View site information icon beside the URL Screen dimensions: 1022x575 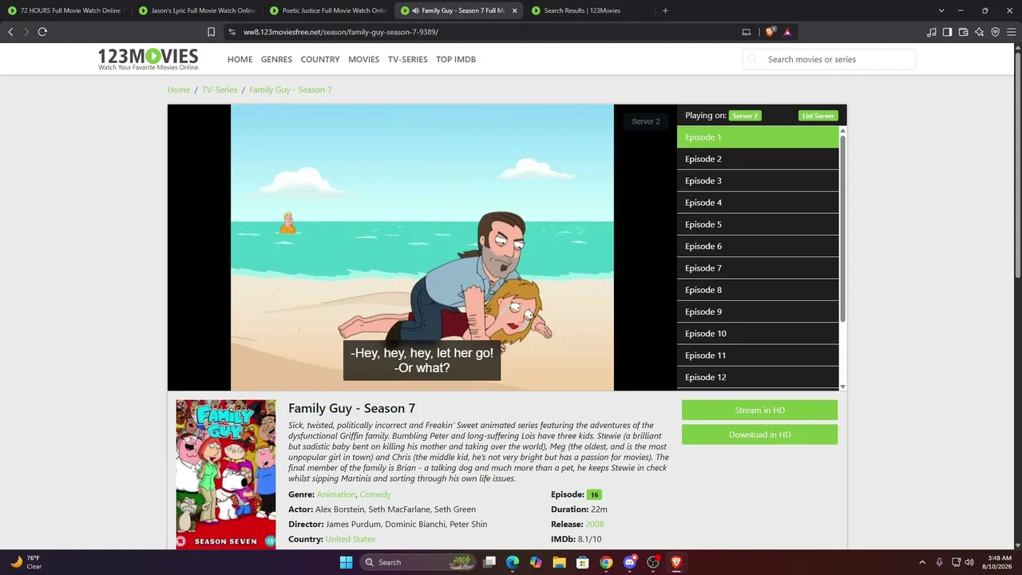[x=232, y=32]
